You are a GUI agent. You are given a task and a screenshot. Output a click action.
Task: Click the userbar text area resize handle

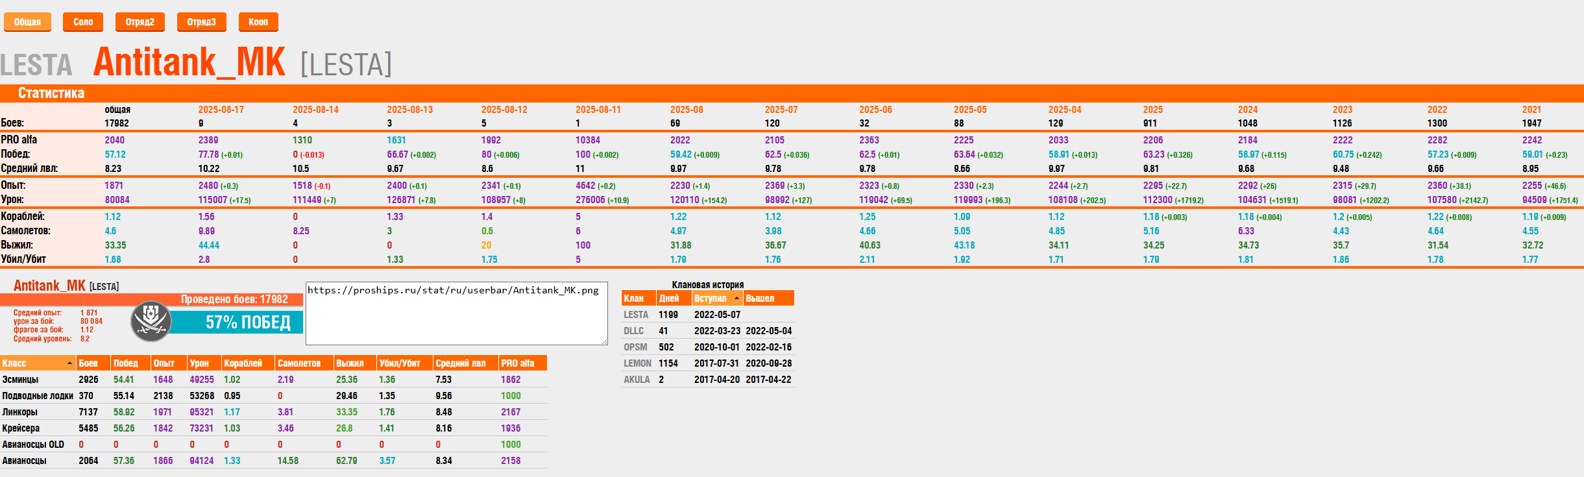pyautogui.click(x=603, y=341)
